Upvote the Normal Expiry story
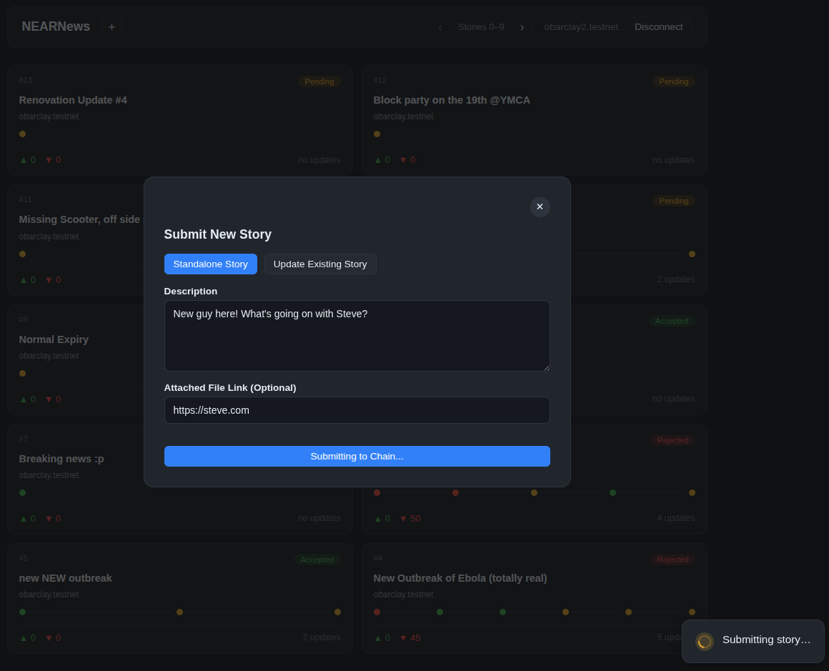 pos(27,399)
